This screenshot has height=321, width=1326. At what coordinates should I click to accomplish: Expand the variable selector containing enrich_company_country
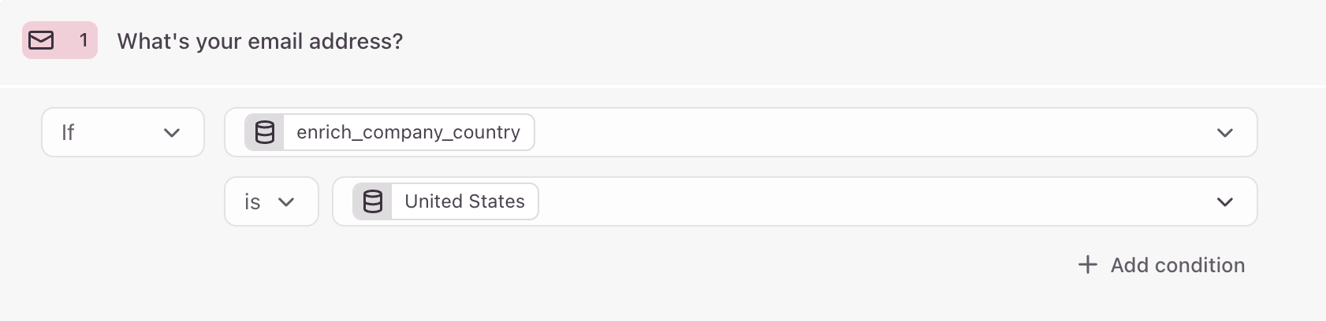point(740,132)
